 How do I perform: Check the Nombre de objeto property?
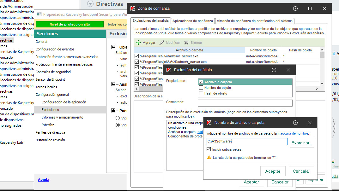[x=201, y=88]
